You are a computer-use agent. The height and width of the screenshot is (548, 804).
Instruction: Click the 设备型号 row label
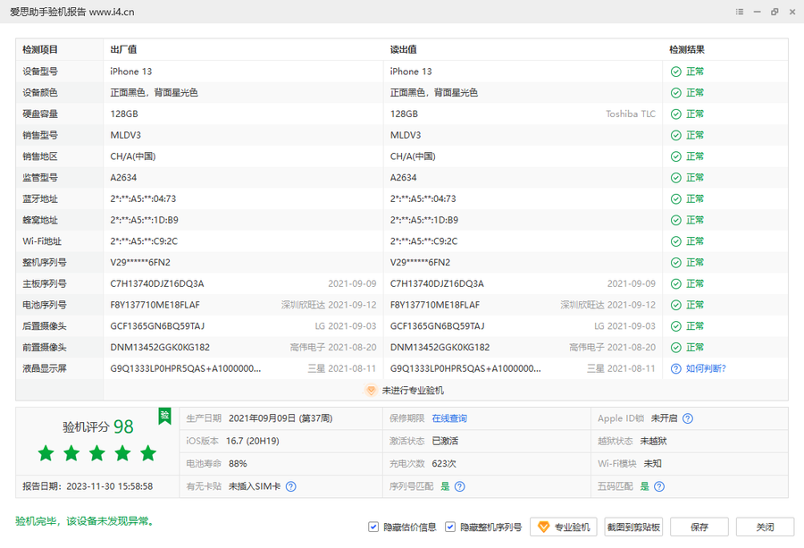click(x=40, y=72)
